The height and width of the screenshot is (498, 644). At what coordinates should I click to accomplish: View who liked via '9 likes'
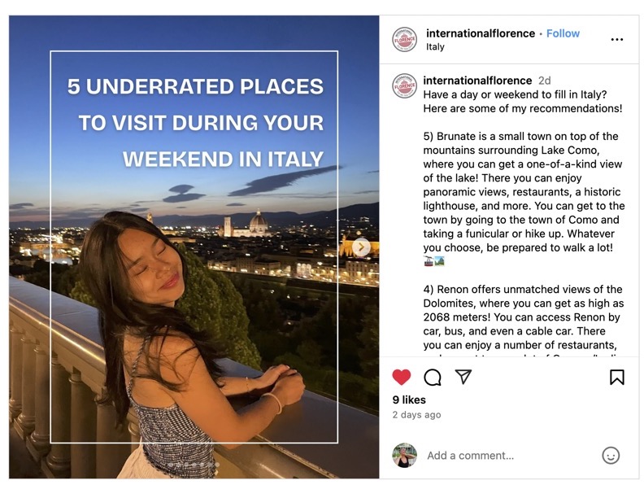409,400
